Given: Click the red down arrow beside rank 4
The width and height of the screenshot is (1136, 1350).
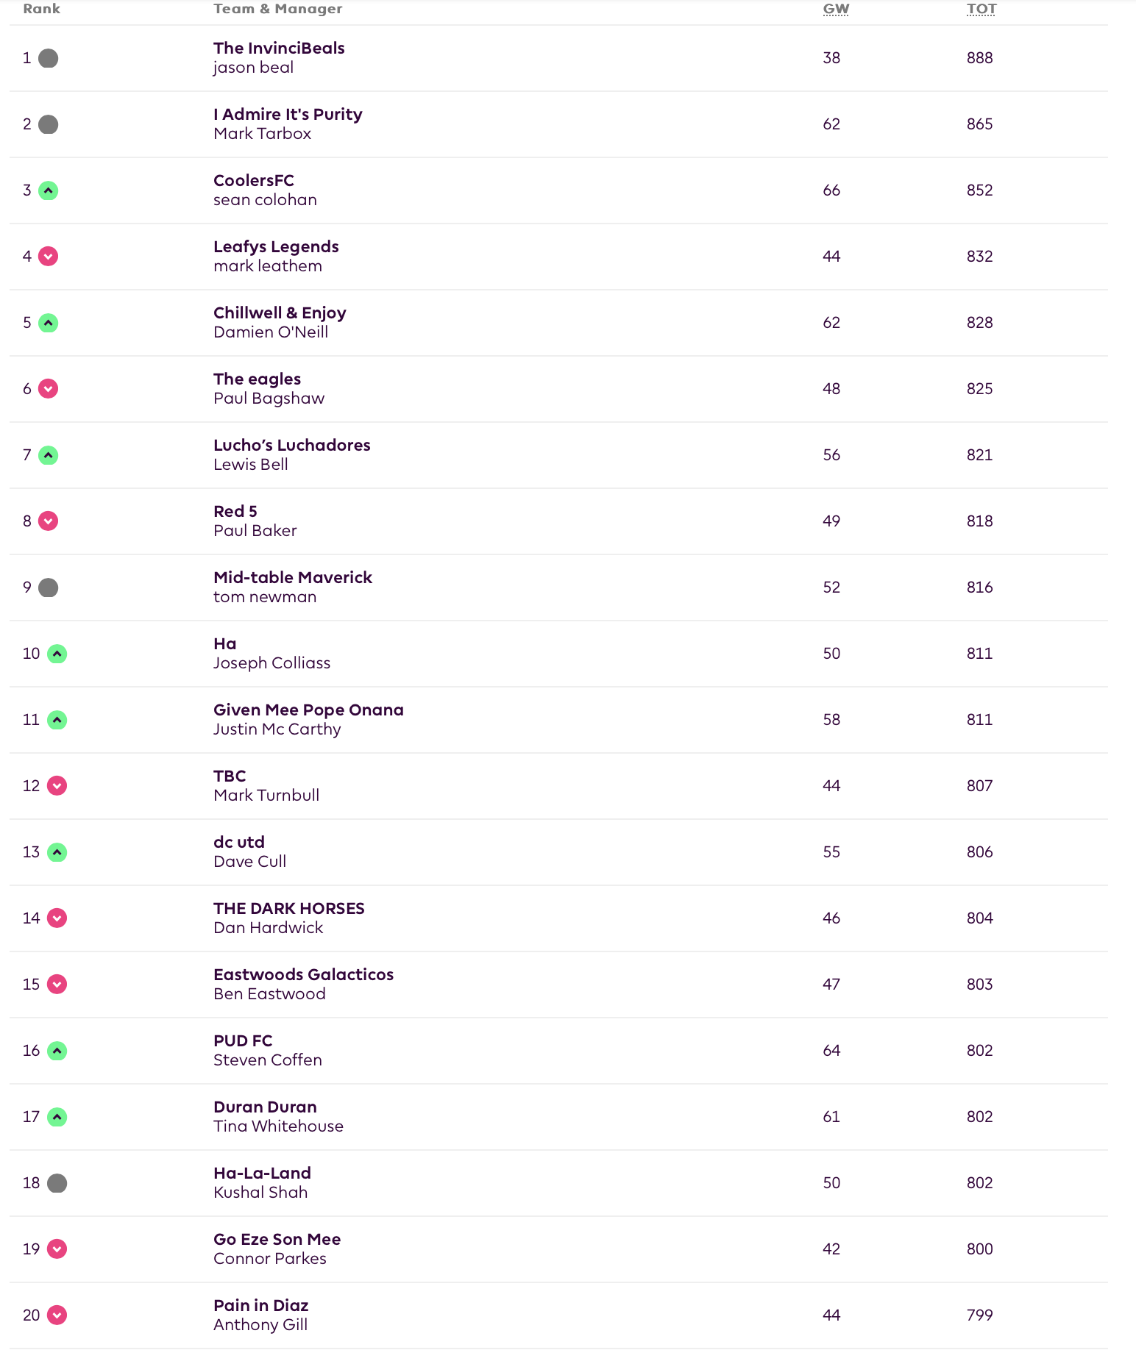Looking at the screenshot, I should pyautogui.click(x=49, y=257).
